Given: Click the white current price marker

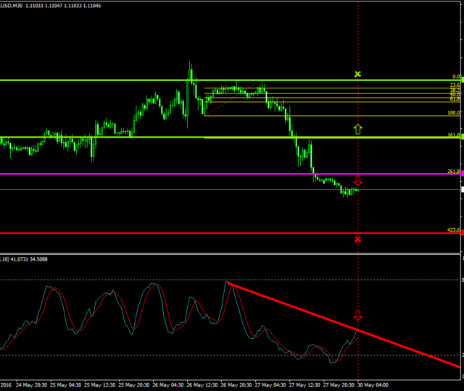Looking at the screenshot, I should point(461,189).
